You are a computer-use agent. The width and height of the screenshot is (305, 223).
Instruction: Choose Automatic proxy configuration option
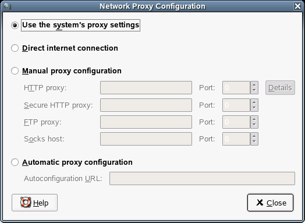point(15,162)
